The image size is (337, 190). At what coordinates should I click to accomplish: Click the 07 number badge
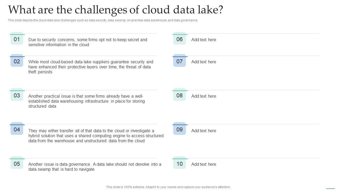click(x=180, y=61)
